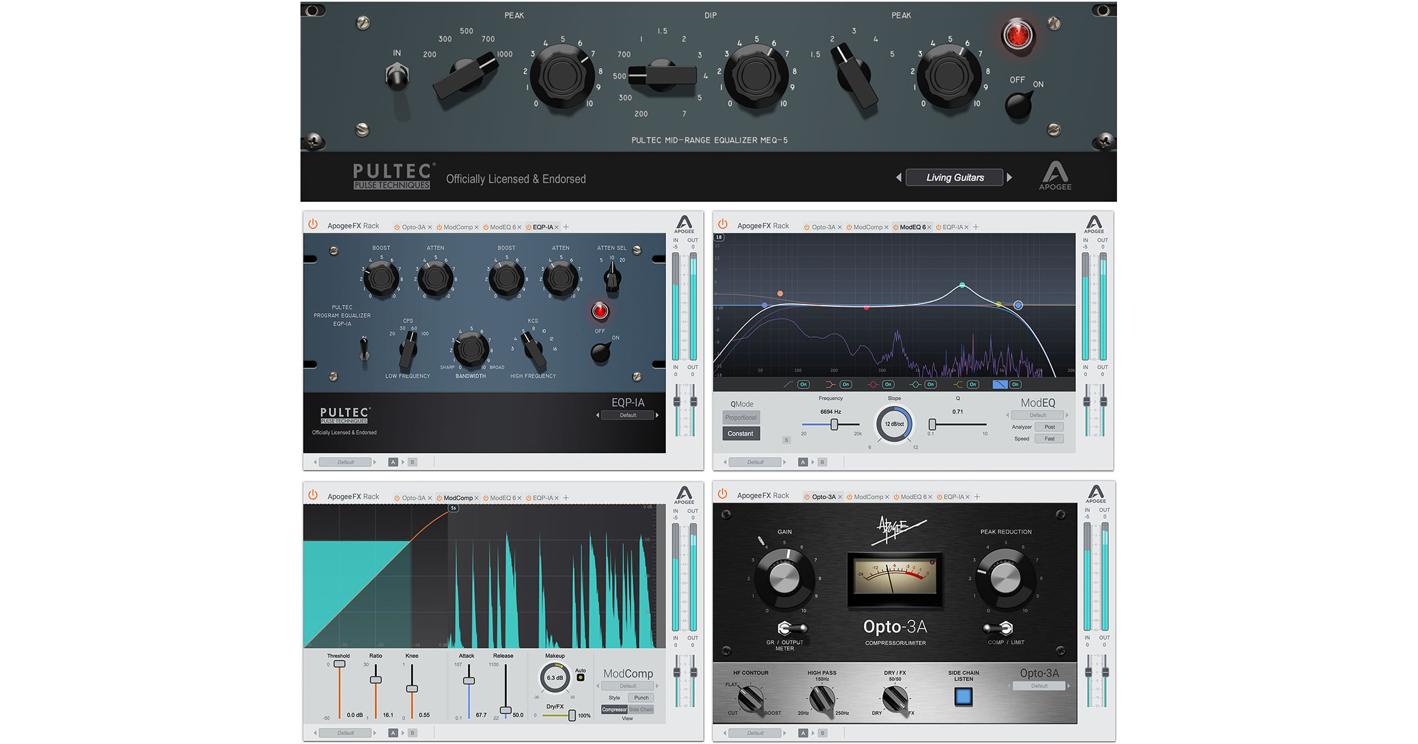The image size is (1418, 744).
Task: Set Analyzer to Post in ModEQ
Action: (x=1048, y=427)
